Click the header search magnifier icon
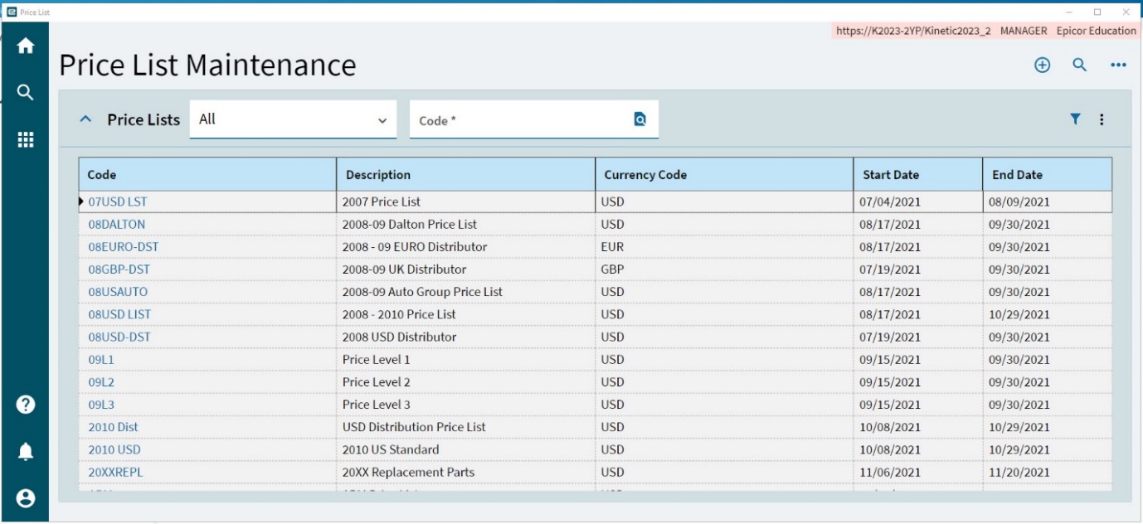Image resolution: width=1143 pixels, height=524 pixels. coord(1079,65)
